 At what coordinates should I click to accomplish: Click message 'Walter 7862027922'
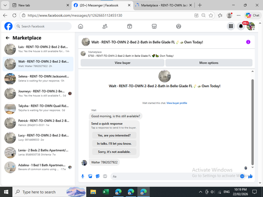click(x=104, y=162)
